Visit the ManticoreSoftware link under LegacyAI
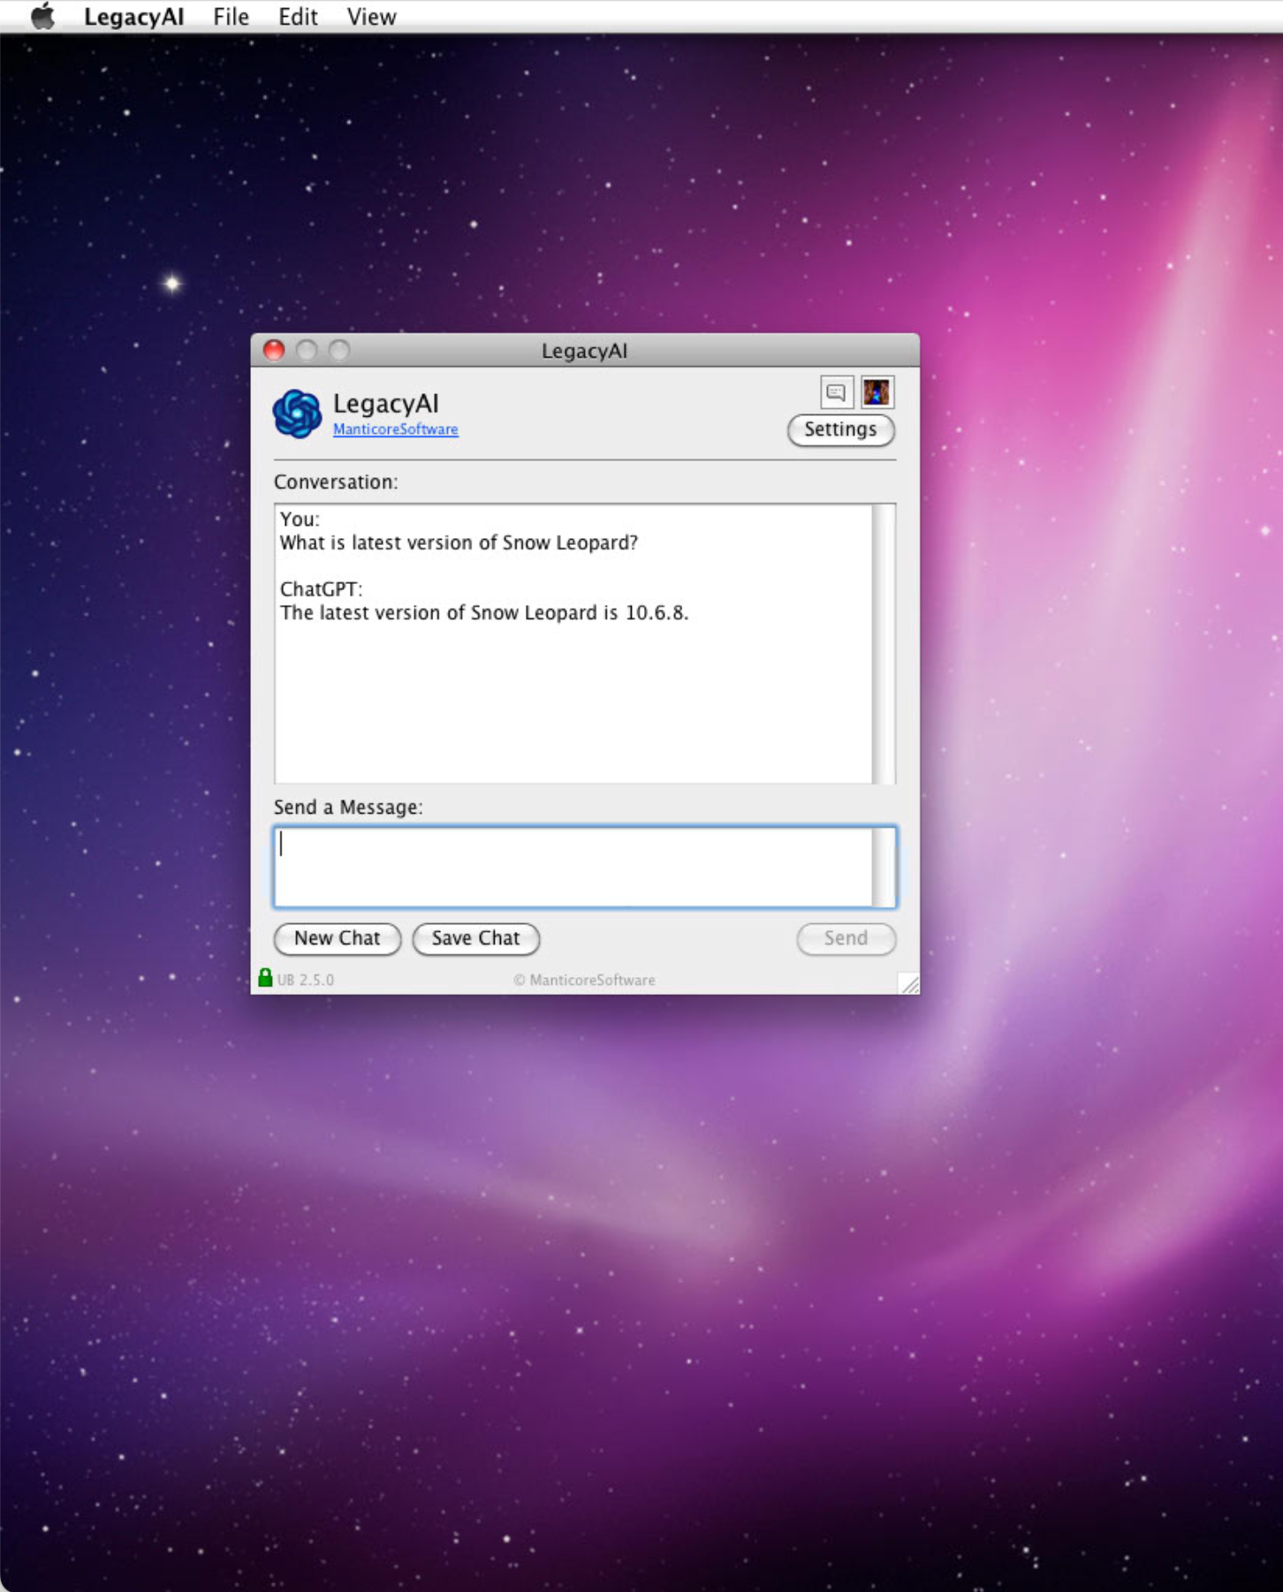Viewport: 1283px width, 1592px height. (395, 429)
